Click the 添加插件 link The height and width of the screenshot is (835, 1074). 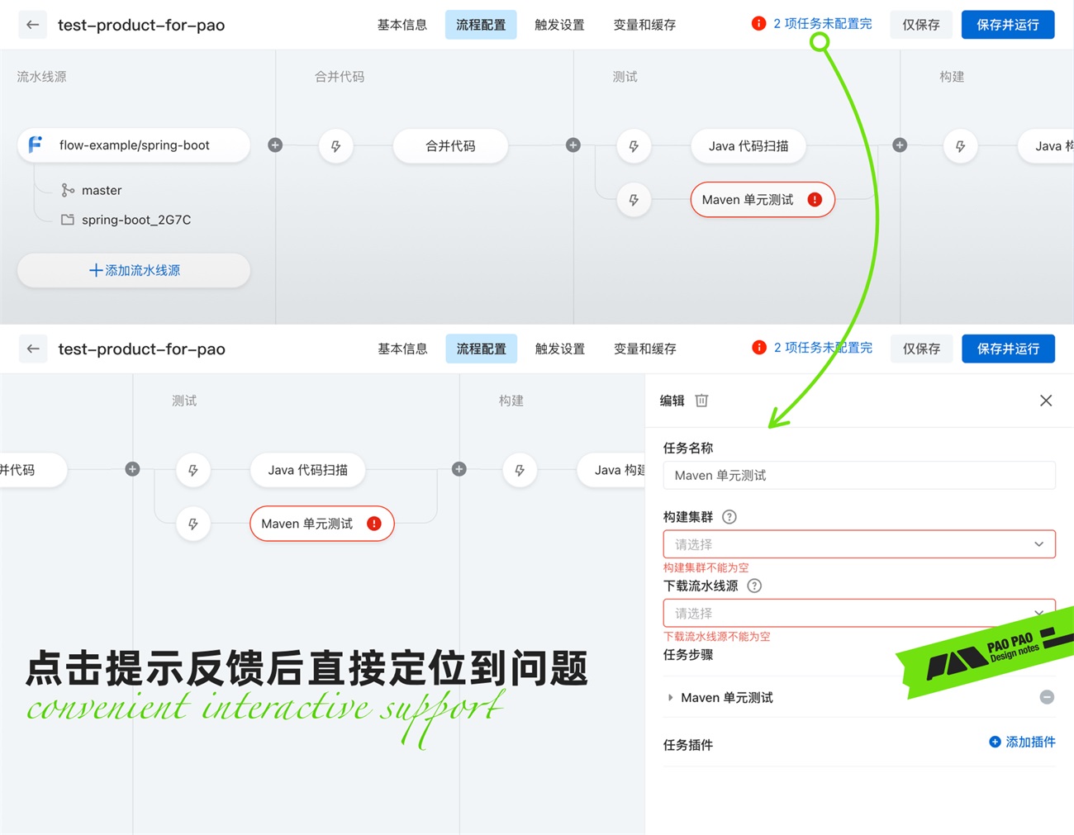point(1022,742)
